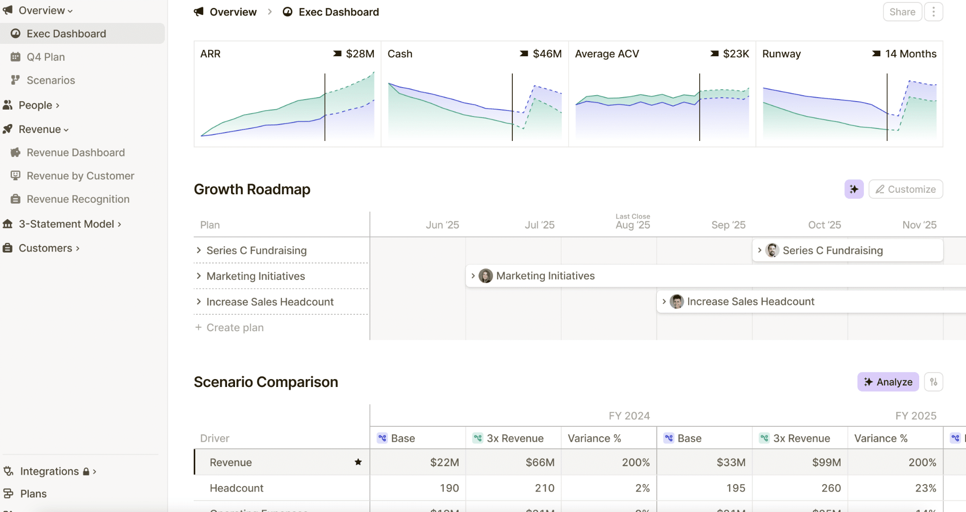Click the Customize button

coord(906,189)
